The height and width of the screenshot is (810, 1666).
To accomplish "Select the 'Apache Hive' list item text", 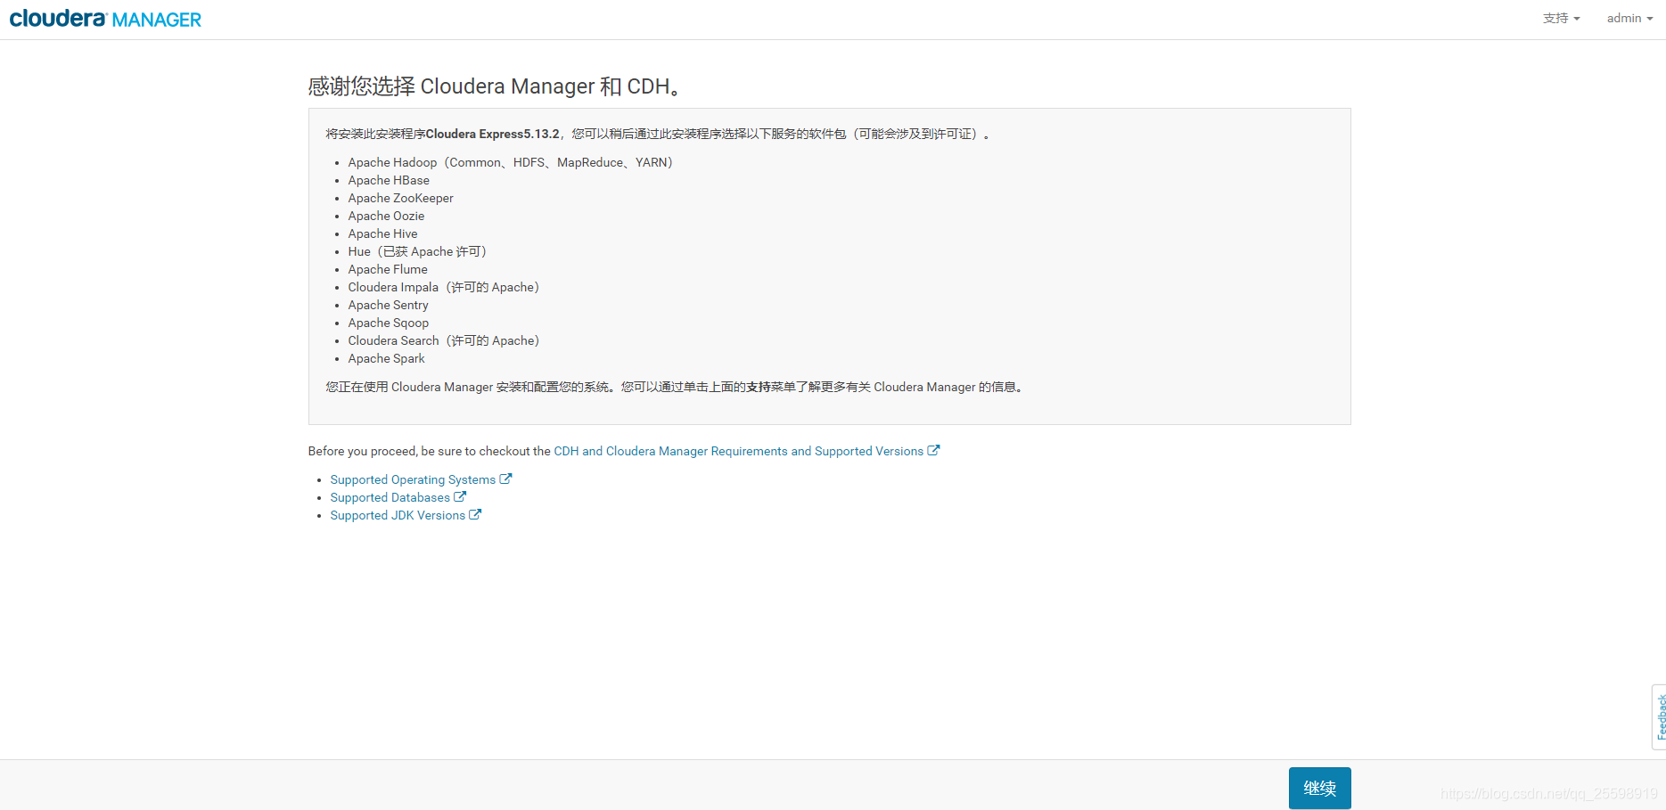I will pyautogui.click(x=382, y=233).
